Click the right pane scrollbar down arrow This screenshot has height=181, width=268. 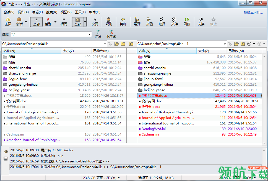pos(264,143)
